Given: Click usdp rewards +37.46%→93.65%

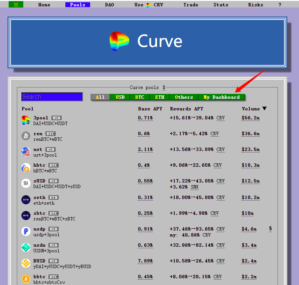Looking at the screenshot, I should [x=192, y=229].
